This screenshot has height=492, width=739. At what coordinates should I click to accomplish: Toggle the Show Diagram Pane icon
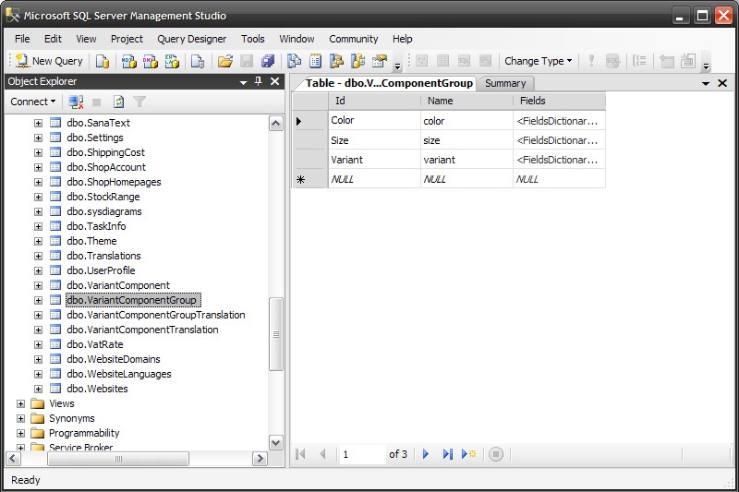pyautogui.click(x=421, y=61)
